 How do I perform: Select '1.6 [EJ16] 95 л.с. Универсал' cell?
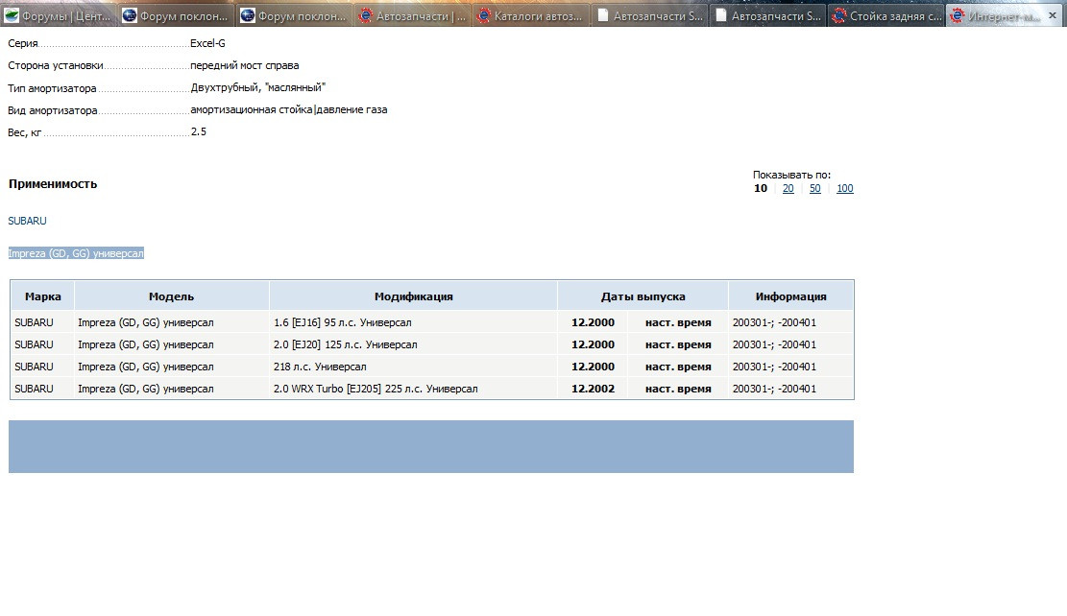pyautogui.click(x=413, y=322)
